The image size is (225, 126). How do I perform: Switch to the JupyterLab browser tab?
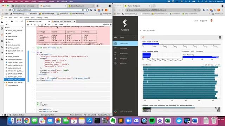coord(53,6)
